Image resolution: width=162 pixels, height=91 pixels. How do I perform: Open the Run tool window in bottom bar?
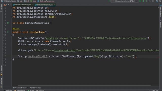(x=31, y=90)
